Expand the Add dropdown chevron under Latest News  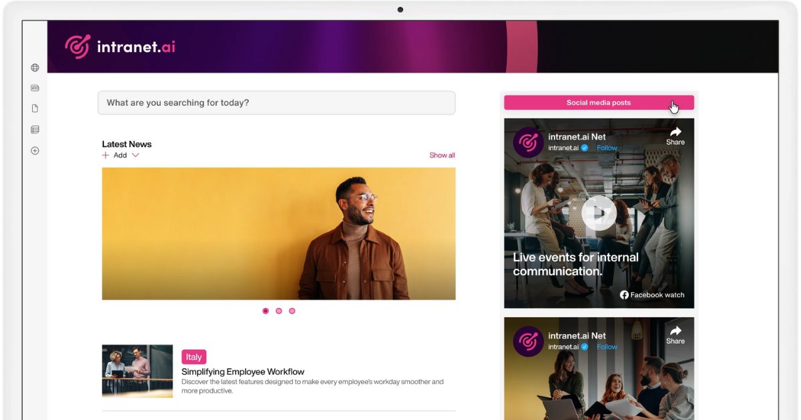click(136, 155)
